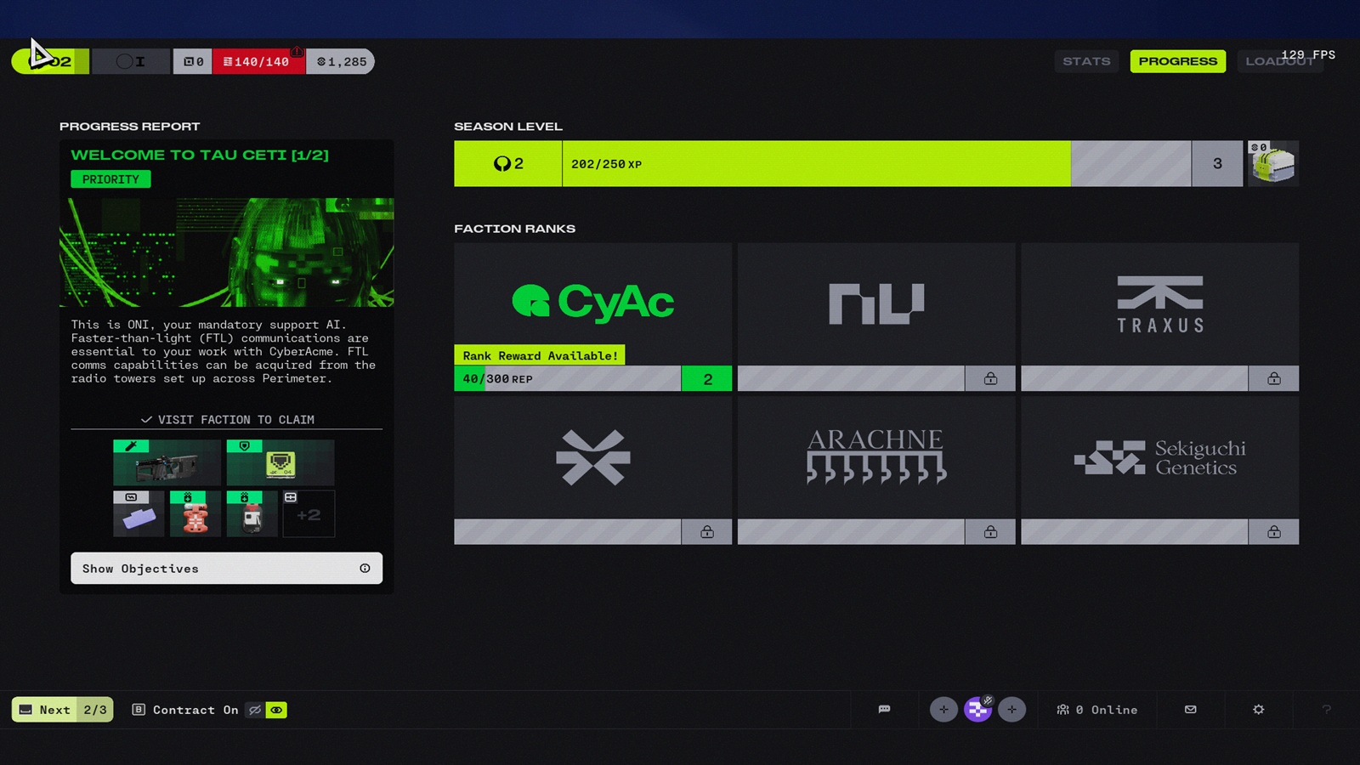Viewport: 1360px width, 765px height.
Task: Click the 1,285 credits counter
Action: (x=341, y=61)
